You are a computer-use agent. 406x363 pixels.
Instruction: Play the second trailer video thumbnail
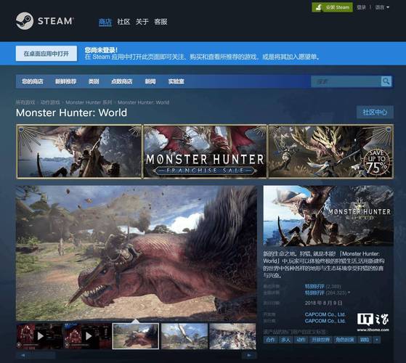click(87, 336)
